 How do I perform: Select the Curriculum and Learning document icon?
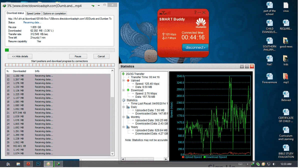coord(286,134)
